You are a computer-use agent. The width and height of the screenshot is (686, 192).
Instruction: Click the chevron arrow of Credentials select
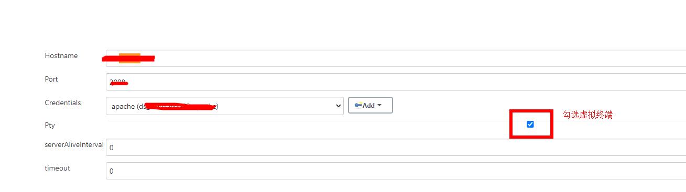click(337, 106)
